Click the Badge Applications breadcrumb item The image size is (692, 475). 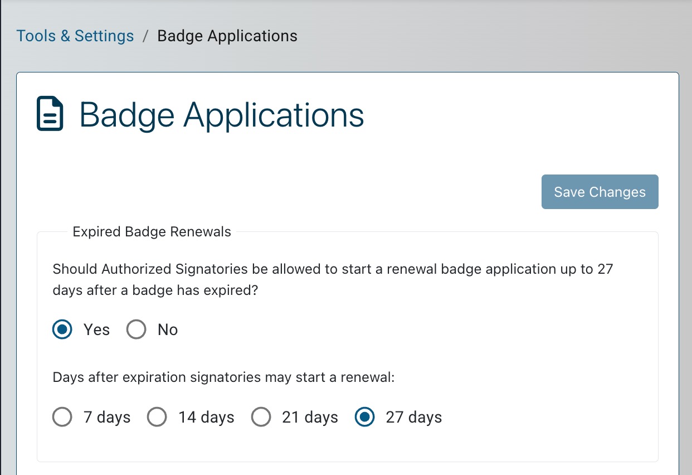227,36
